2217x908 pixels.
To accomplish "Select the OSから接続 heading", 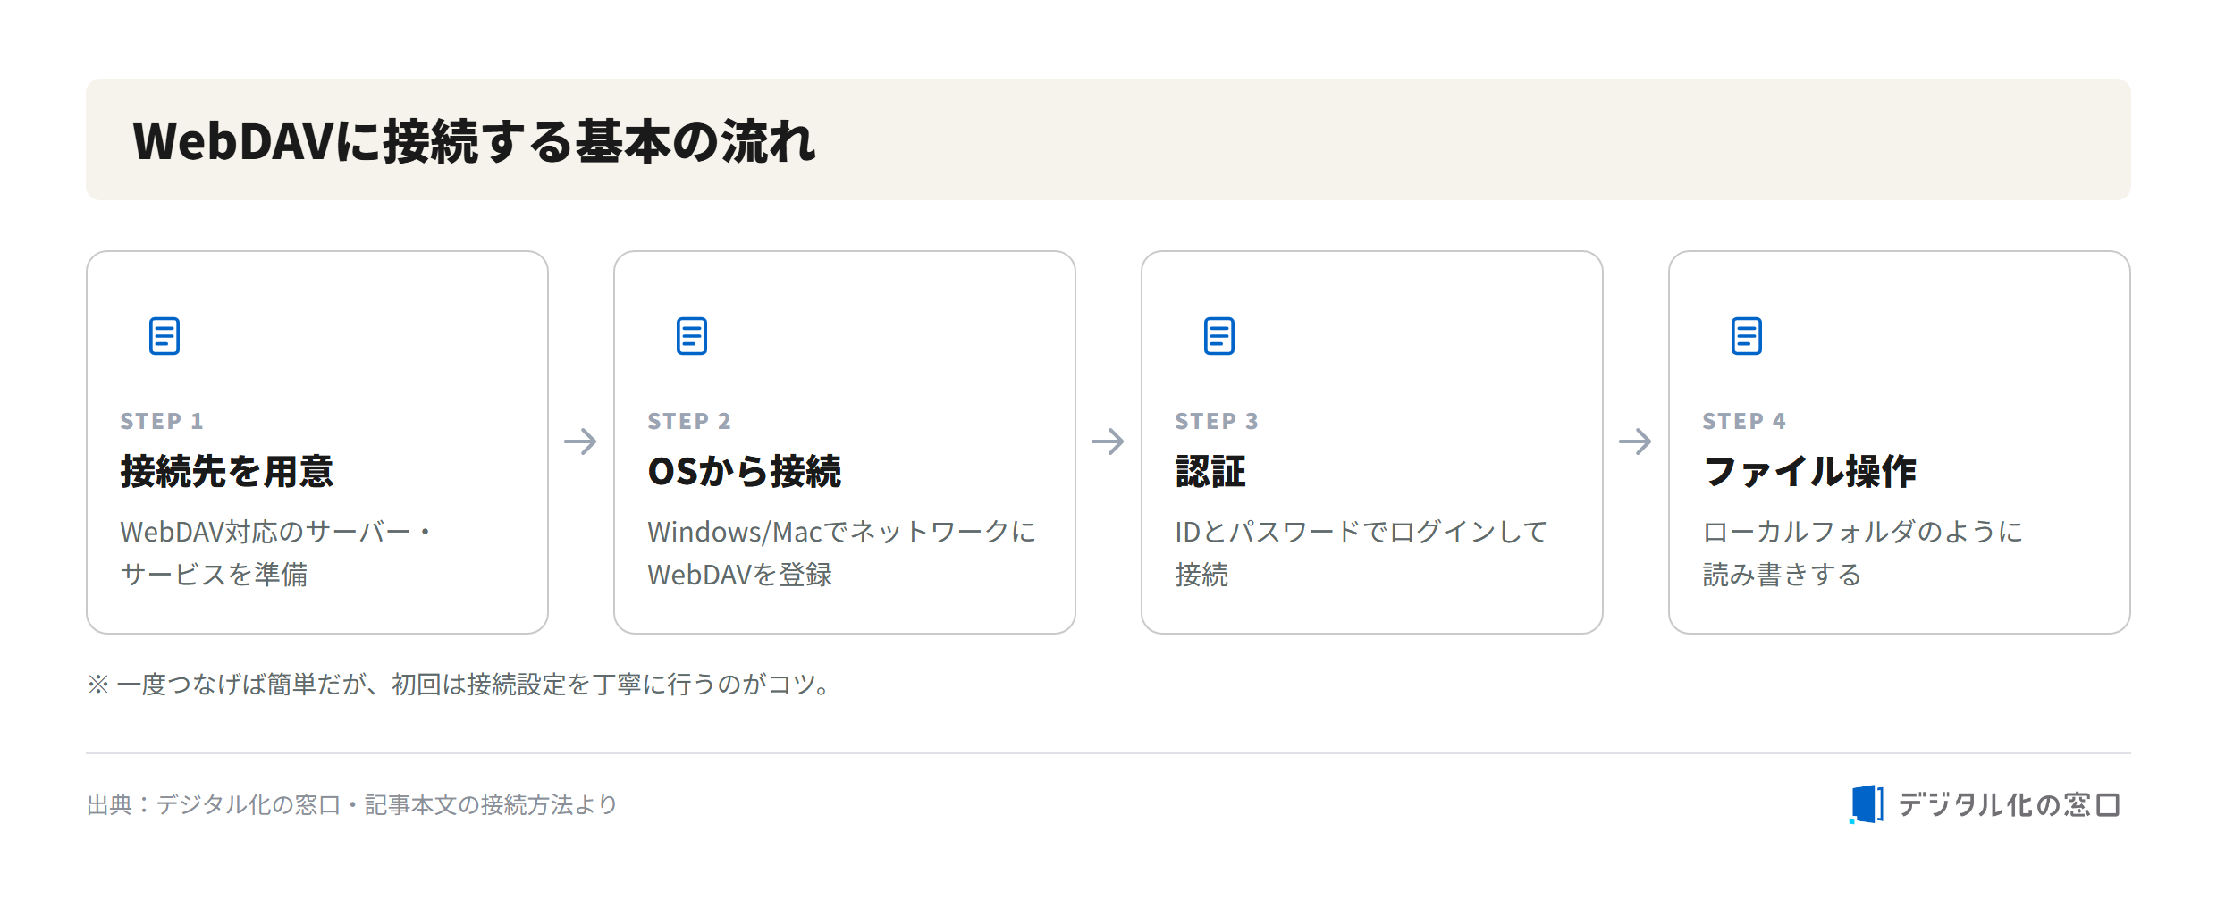I will click(x=745, y=472).
